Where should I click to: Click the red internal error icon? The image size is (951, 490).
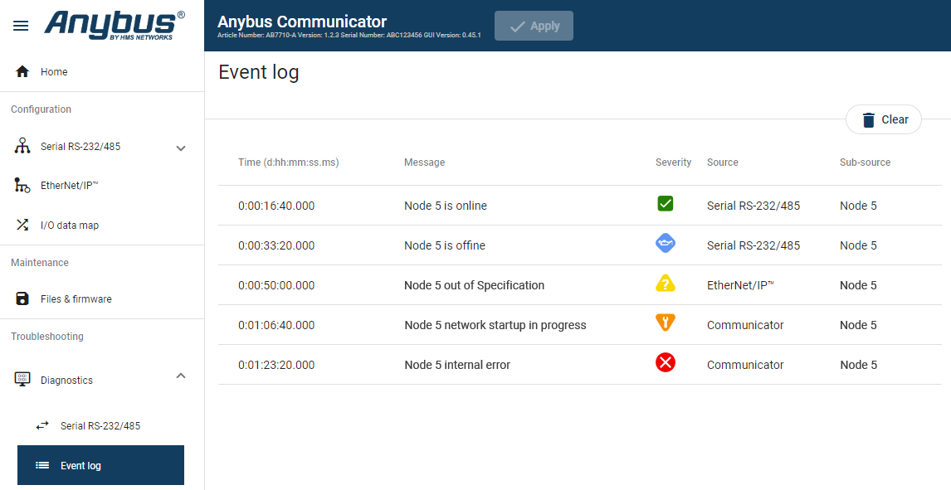coord(665,363)
